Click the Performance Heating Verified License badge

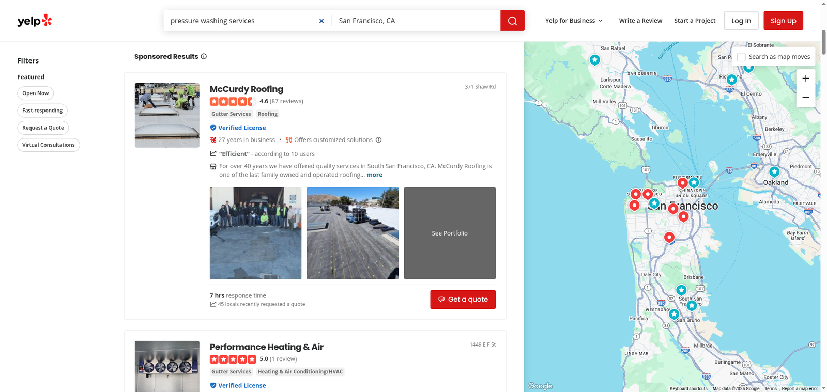[x=238, y=385]
